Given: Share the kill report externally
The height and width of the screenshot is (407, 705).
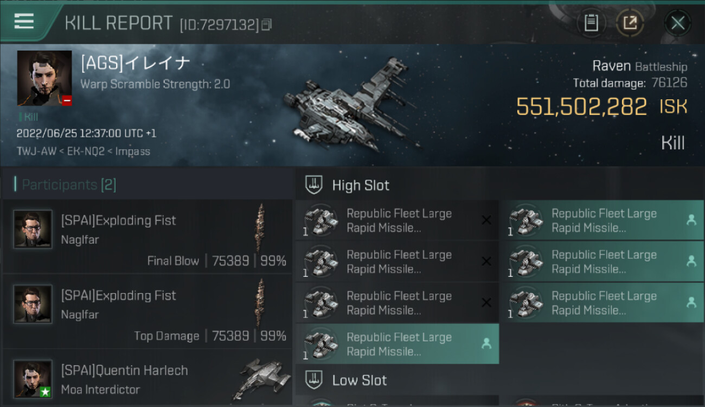Looking at the screenshot, I should [x=630, y=23].
